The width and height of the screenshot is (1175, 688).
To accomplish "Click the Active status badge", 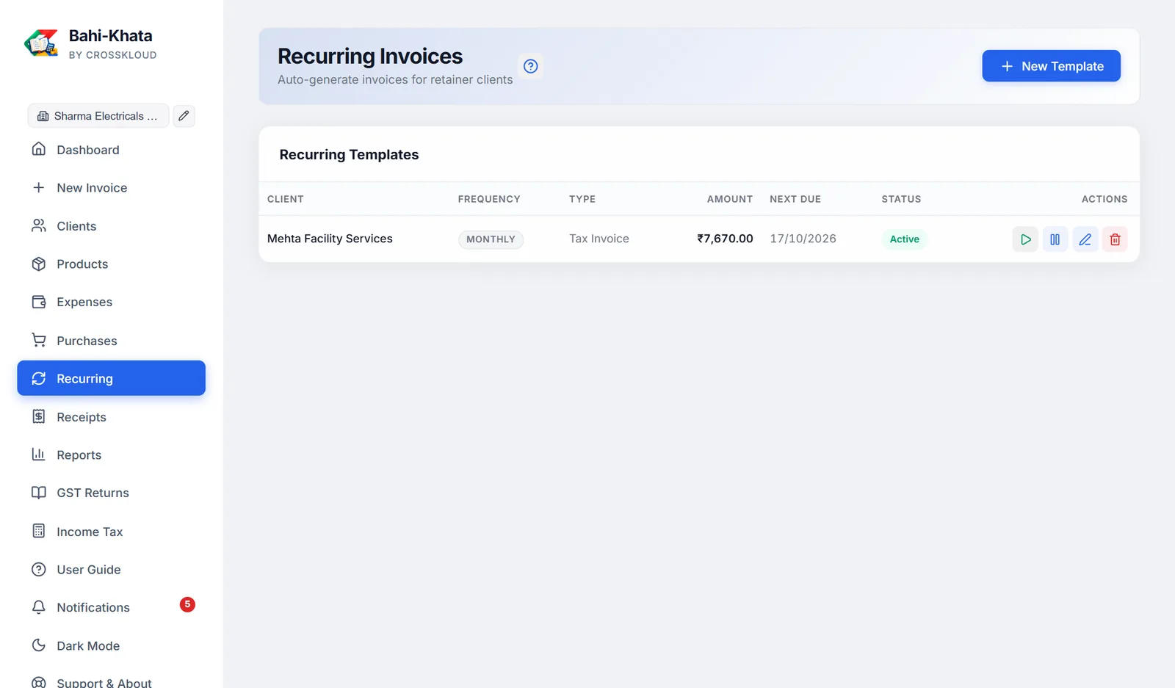I will point(904,239).
